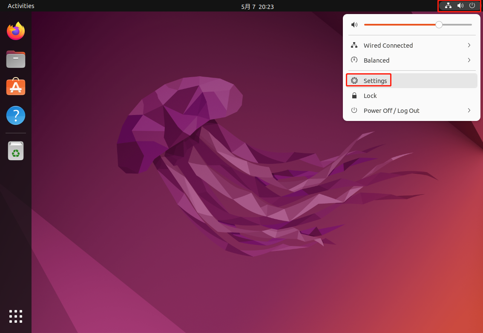Click the Balanced power mode icon
This screenshot has width=483, height=333.
point(354,60)
